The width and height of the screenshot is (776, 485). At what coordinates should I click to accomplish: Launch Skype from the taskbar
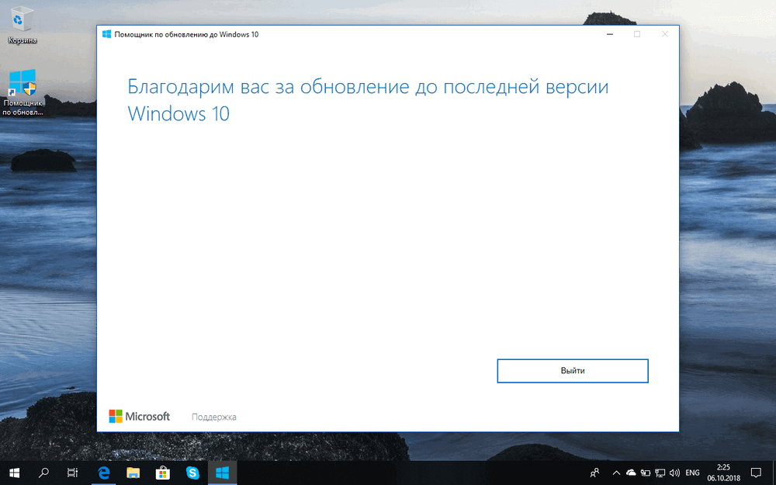point(192,473)
